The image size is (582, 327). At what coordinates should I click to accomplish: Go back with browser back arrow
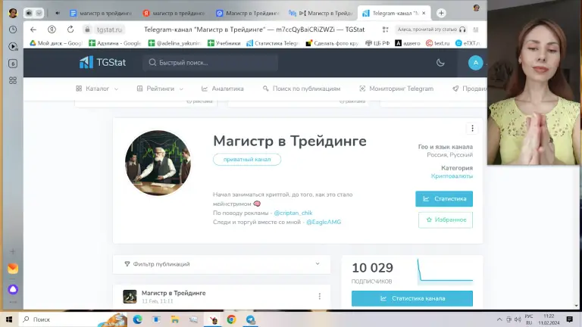pyautogui.click(x=33, y=30)
